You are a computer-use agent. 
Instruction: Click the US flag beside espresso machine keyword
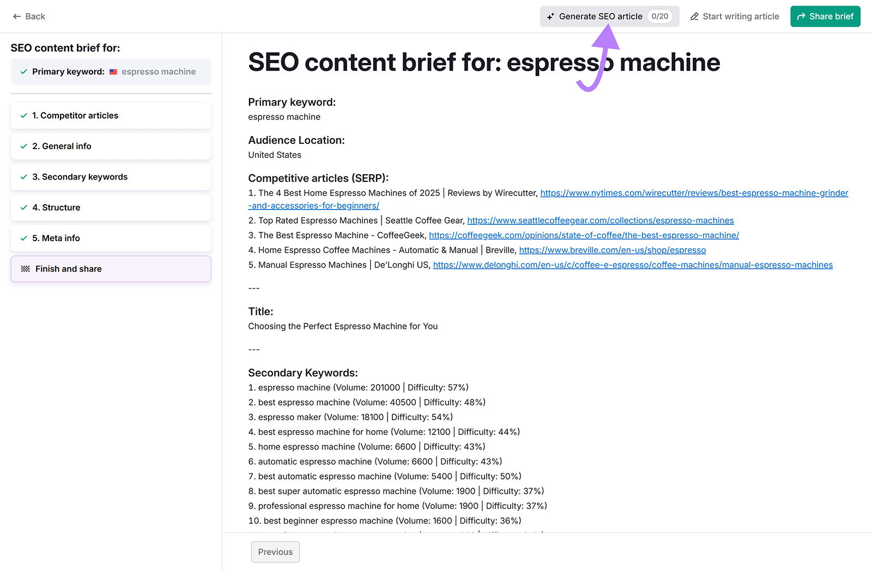point(113,71)
